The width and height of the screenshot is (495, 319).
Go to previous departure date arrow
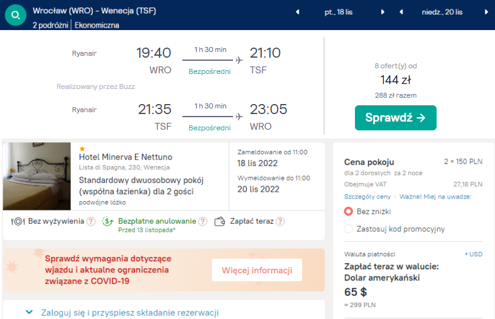pos(298,12)
